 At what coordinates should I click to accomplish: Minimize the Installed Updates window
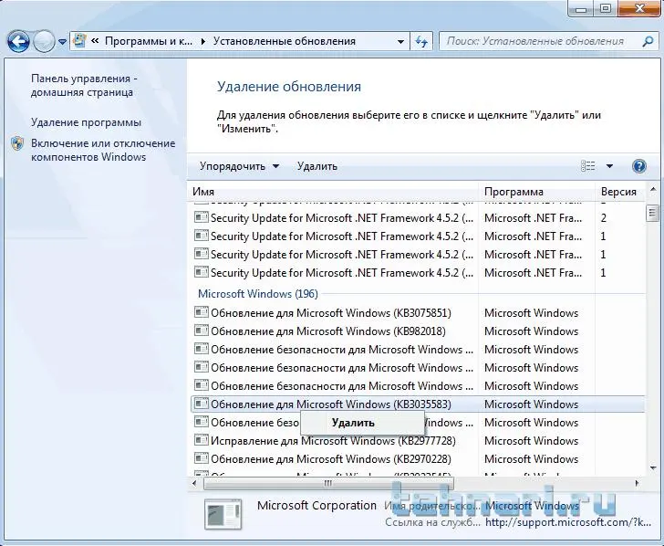(x=581, y=8)
